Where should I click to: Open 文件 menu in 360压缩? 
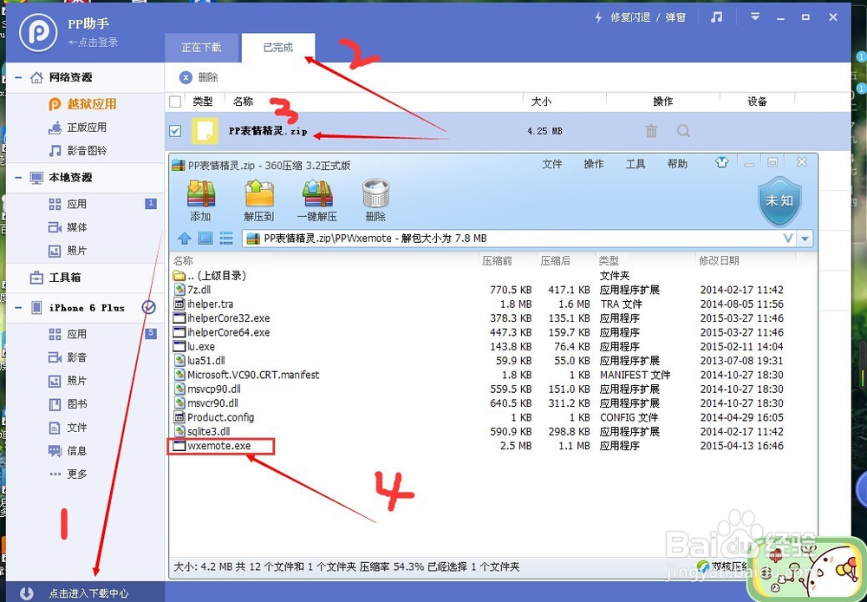click(551, 164)
